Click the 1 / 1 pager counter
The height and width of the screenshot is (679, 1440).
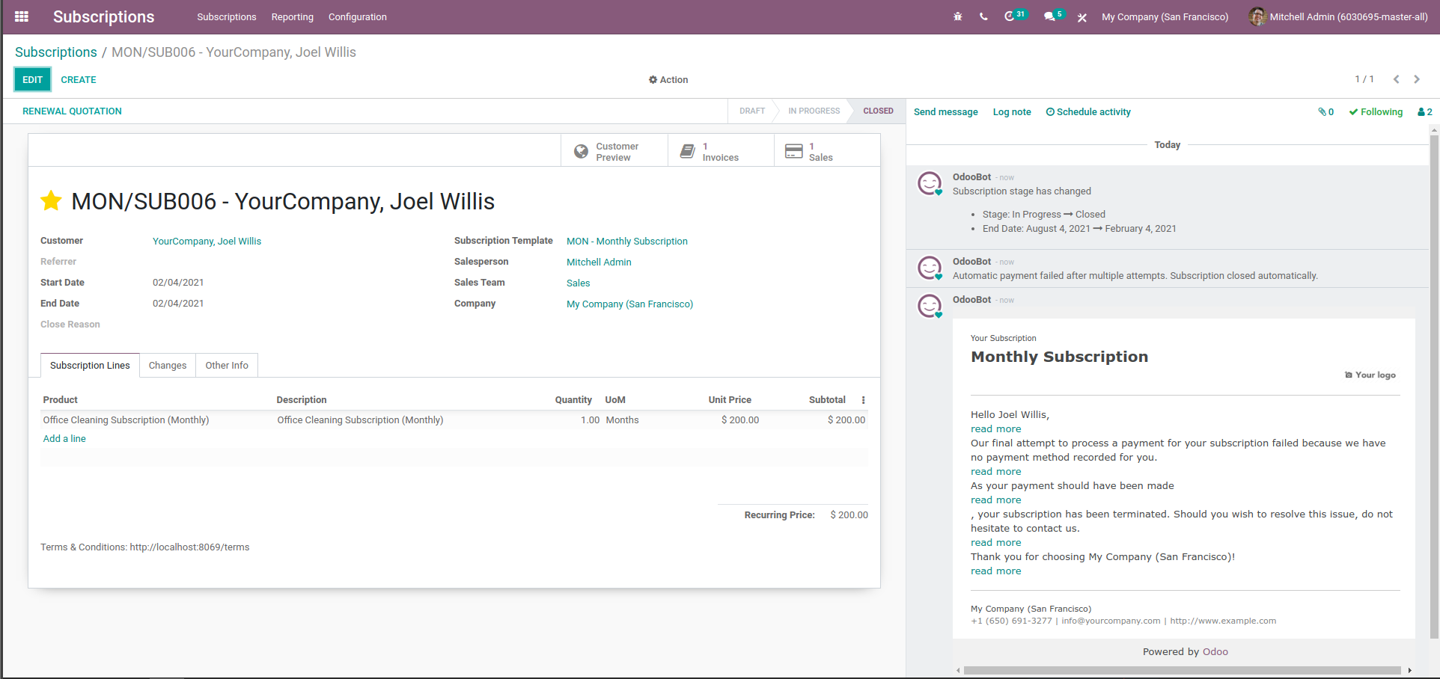(1364, 79)
